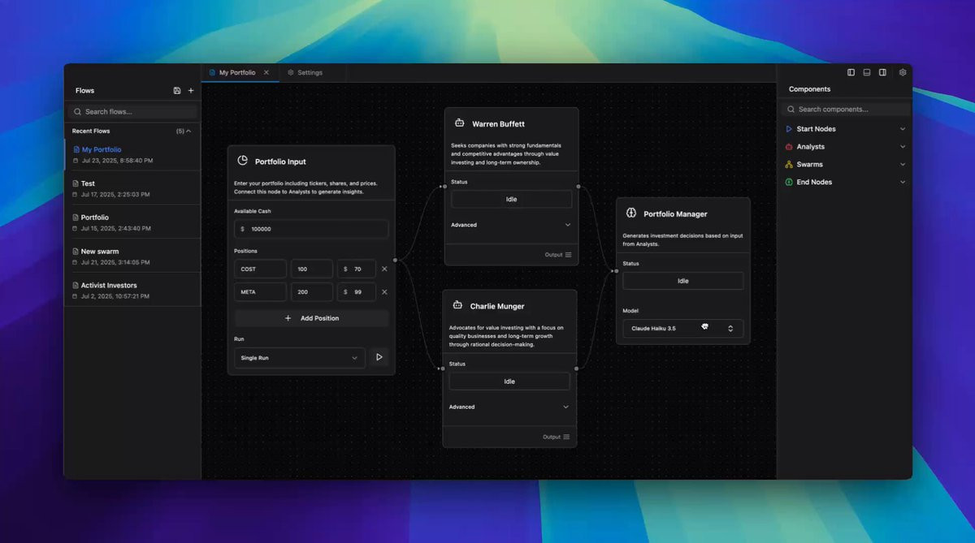The image size is (975, 543).
Task: Click the file icon next to Test flow
Action: (75, 183)
